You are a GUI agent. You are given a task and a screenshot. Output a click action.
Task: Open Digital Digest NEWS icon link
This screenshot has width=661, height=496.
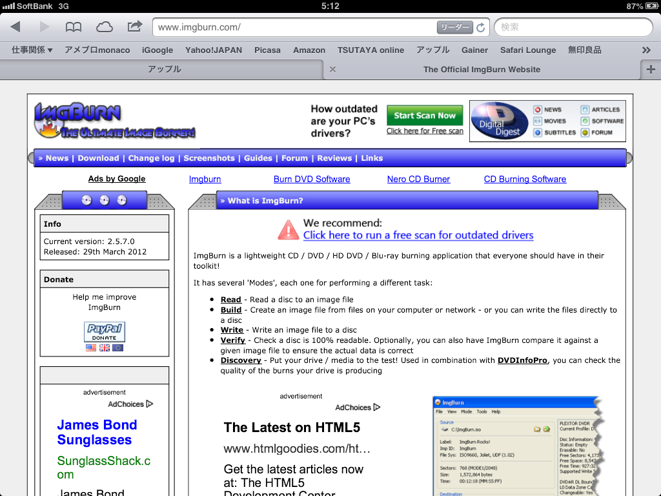547,110
